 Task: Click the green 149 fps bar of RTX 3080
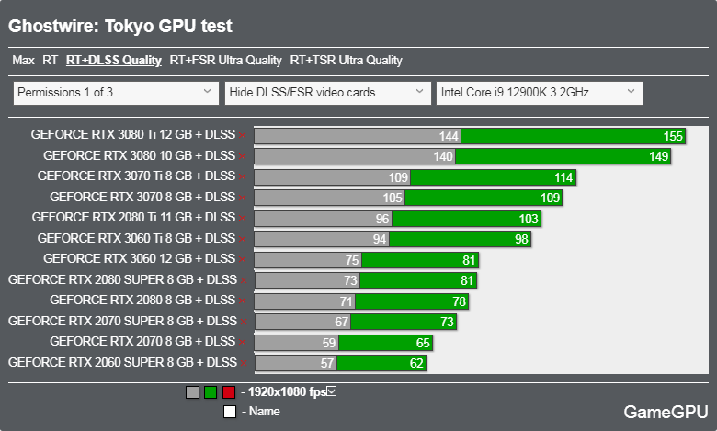coord(563,156)
